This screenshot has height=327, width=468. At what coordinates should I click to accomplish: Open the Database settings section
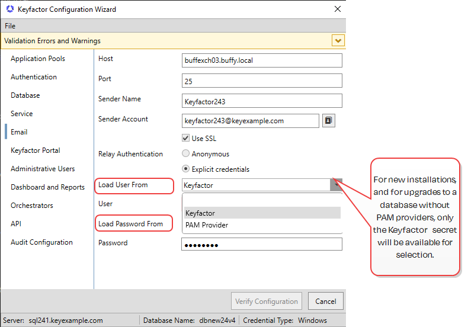(x=25, y=95)
